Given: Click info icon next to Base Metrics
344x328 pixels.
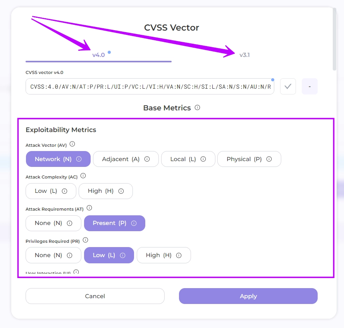Looking at the screenshot, I should (198, 108).
